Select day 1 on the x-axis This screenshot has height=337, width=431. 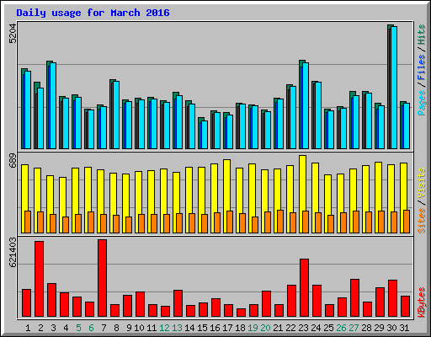tap(28, 328)
